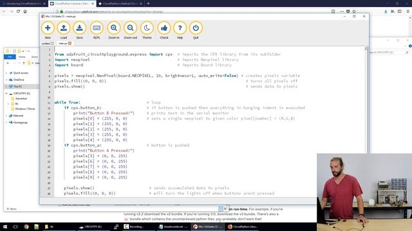The image size is (412, 231).
Task: Click the Zoom-in magnifier in Mu
Action: (x=114, y=28)
